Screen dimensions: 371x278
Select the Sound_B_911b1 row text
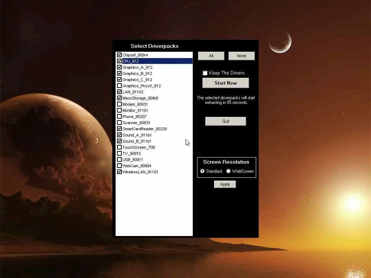click(137, 141)
